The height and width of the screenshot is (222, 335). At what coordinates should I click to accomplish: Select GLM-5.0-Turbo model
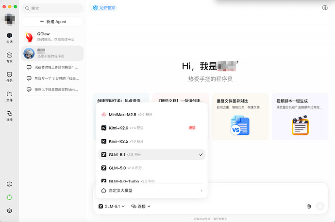[x=151, y=181]
